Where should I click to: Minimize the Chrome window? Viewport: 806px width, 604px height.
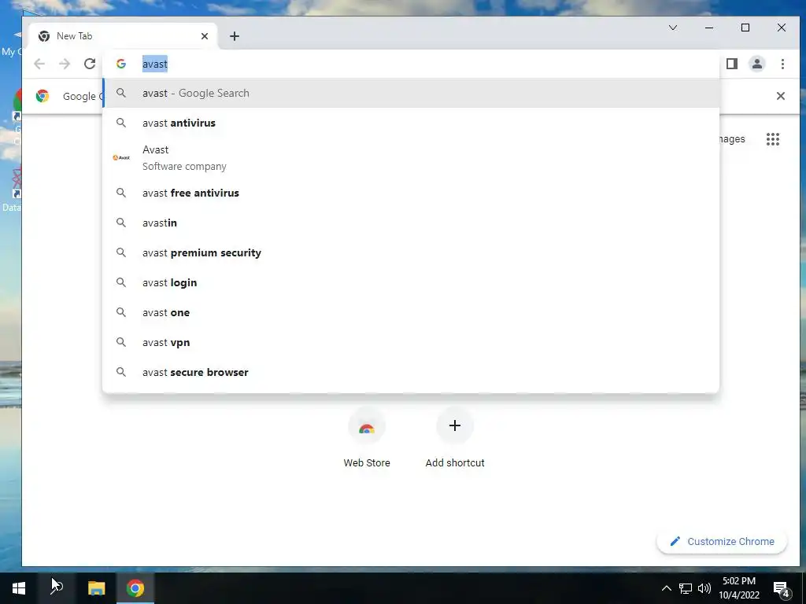(x=709, y=28)
